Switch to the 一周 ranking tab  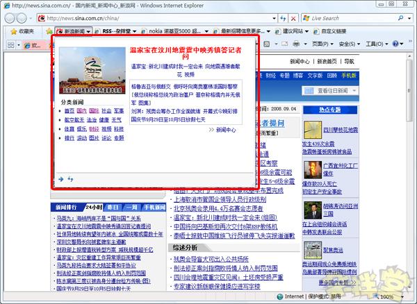pos(131,207)
